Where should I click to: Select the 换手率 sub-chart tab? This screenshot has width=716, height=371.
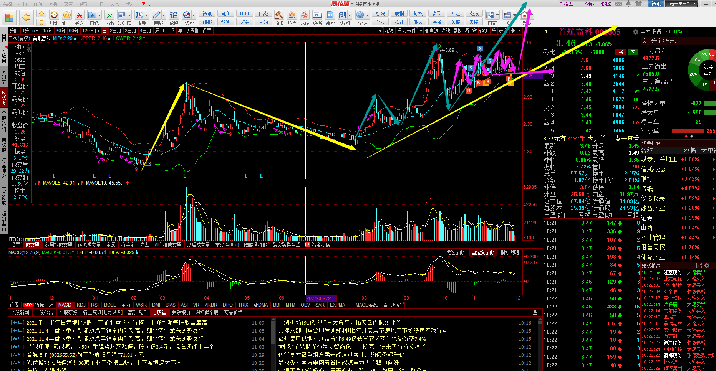point(128,245)
